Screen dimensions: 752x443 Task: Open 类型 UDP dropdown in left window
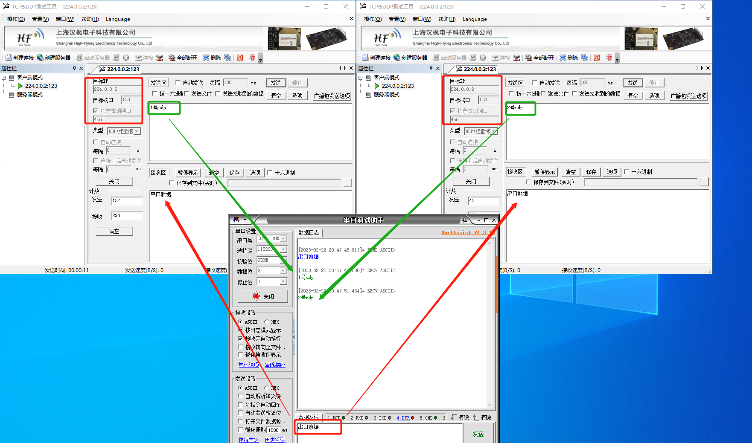[x=137, y=131]
